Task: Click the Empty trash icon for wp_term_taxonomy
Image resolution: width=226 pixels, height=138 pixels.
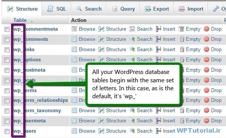Action: click(x=182, y=110)
